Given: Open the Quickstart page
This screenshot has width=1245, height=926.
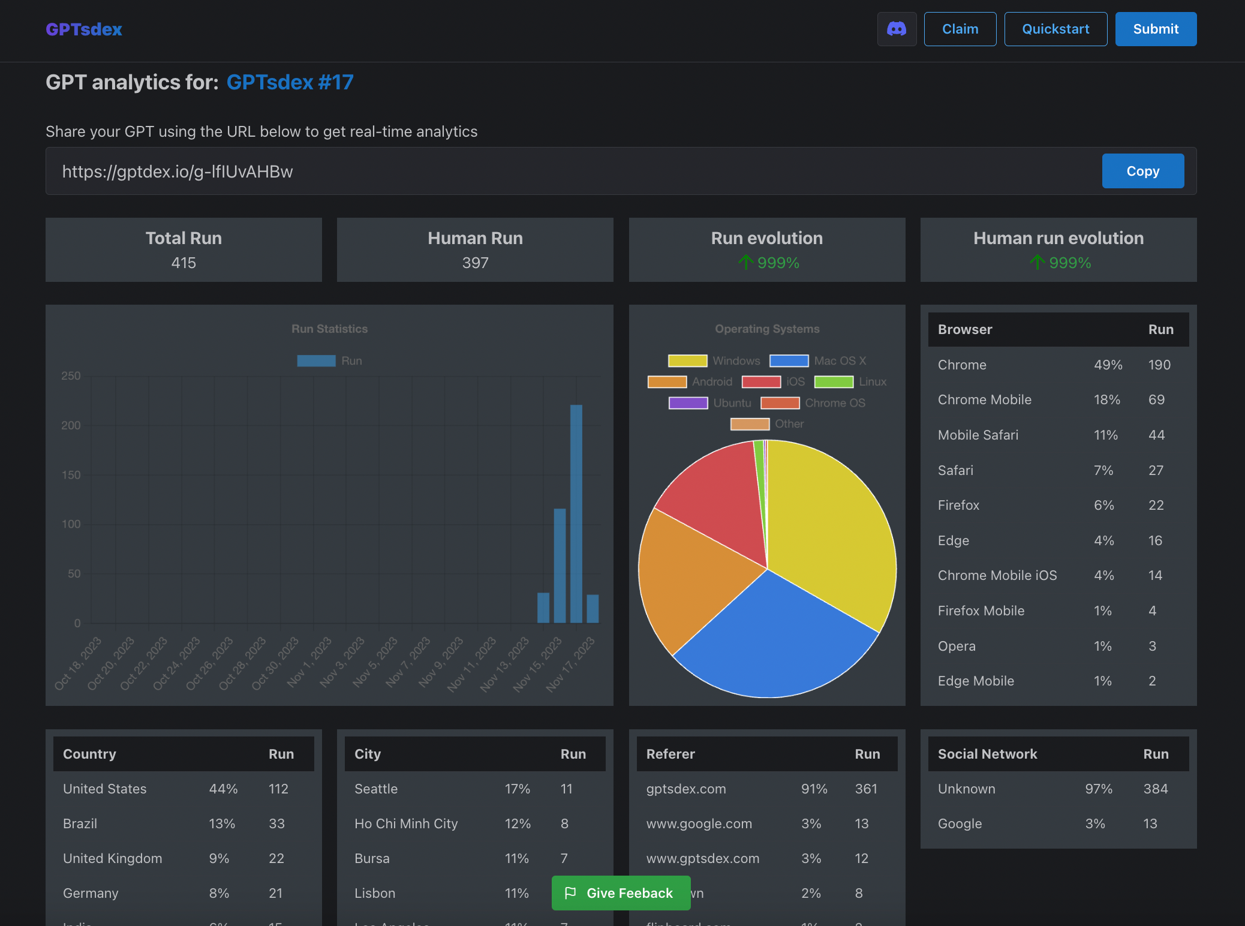Looking at the screenshot, I should [1055, 29].
